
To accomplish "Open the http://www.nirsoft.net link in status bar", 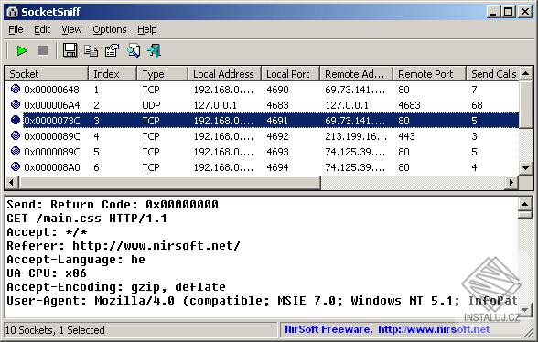I will point(434,329).
